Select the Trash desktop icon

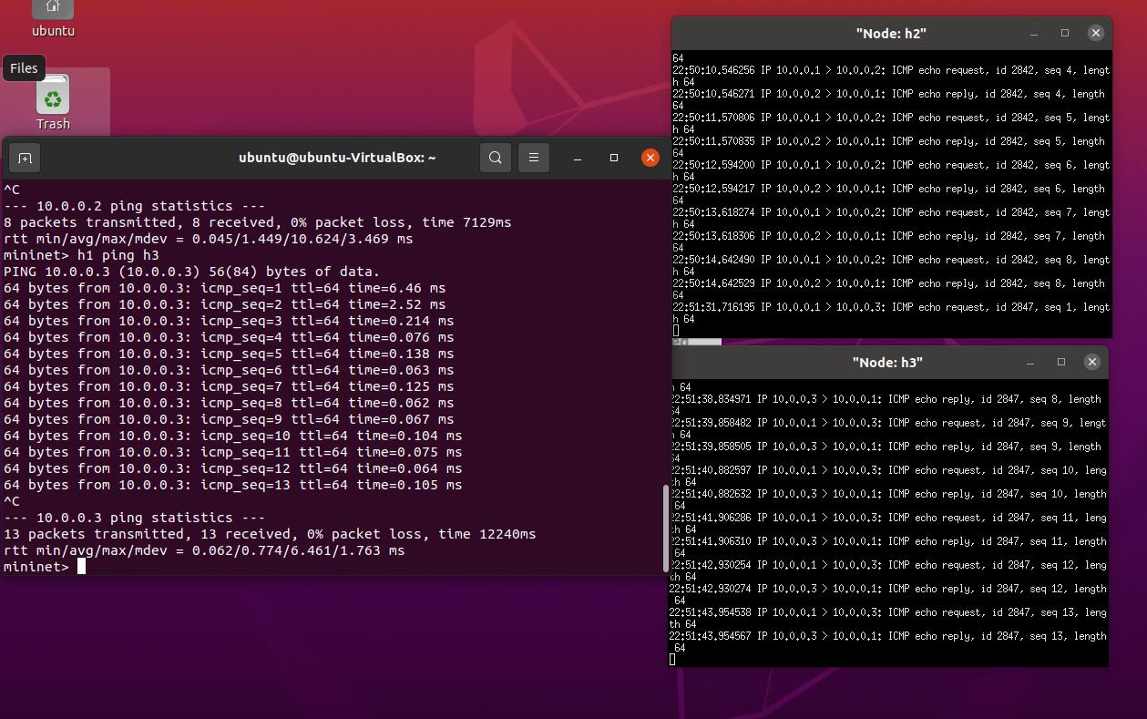coord(54,102)
